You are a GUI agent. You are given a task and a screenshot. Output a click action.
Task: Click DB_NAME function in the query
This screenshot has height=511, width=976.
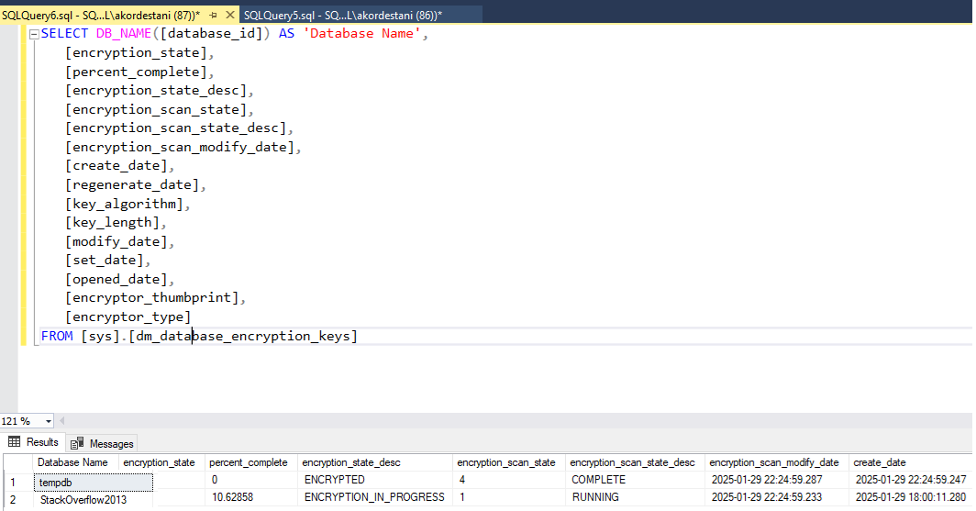click(x=124, y=34)
